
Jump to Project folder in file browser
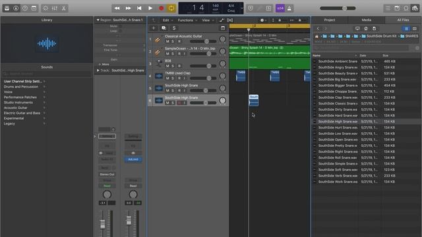(x=374, y=28)
